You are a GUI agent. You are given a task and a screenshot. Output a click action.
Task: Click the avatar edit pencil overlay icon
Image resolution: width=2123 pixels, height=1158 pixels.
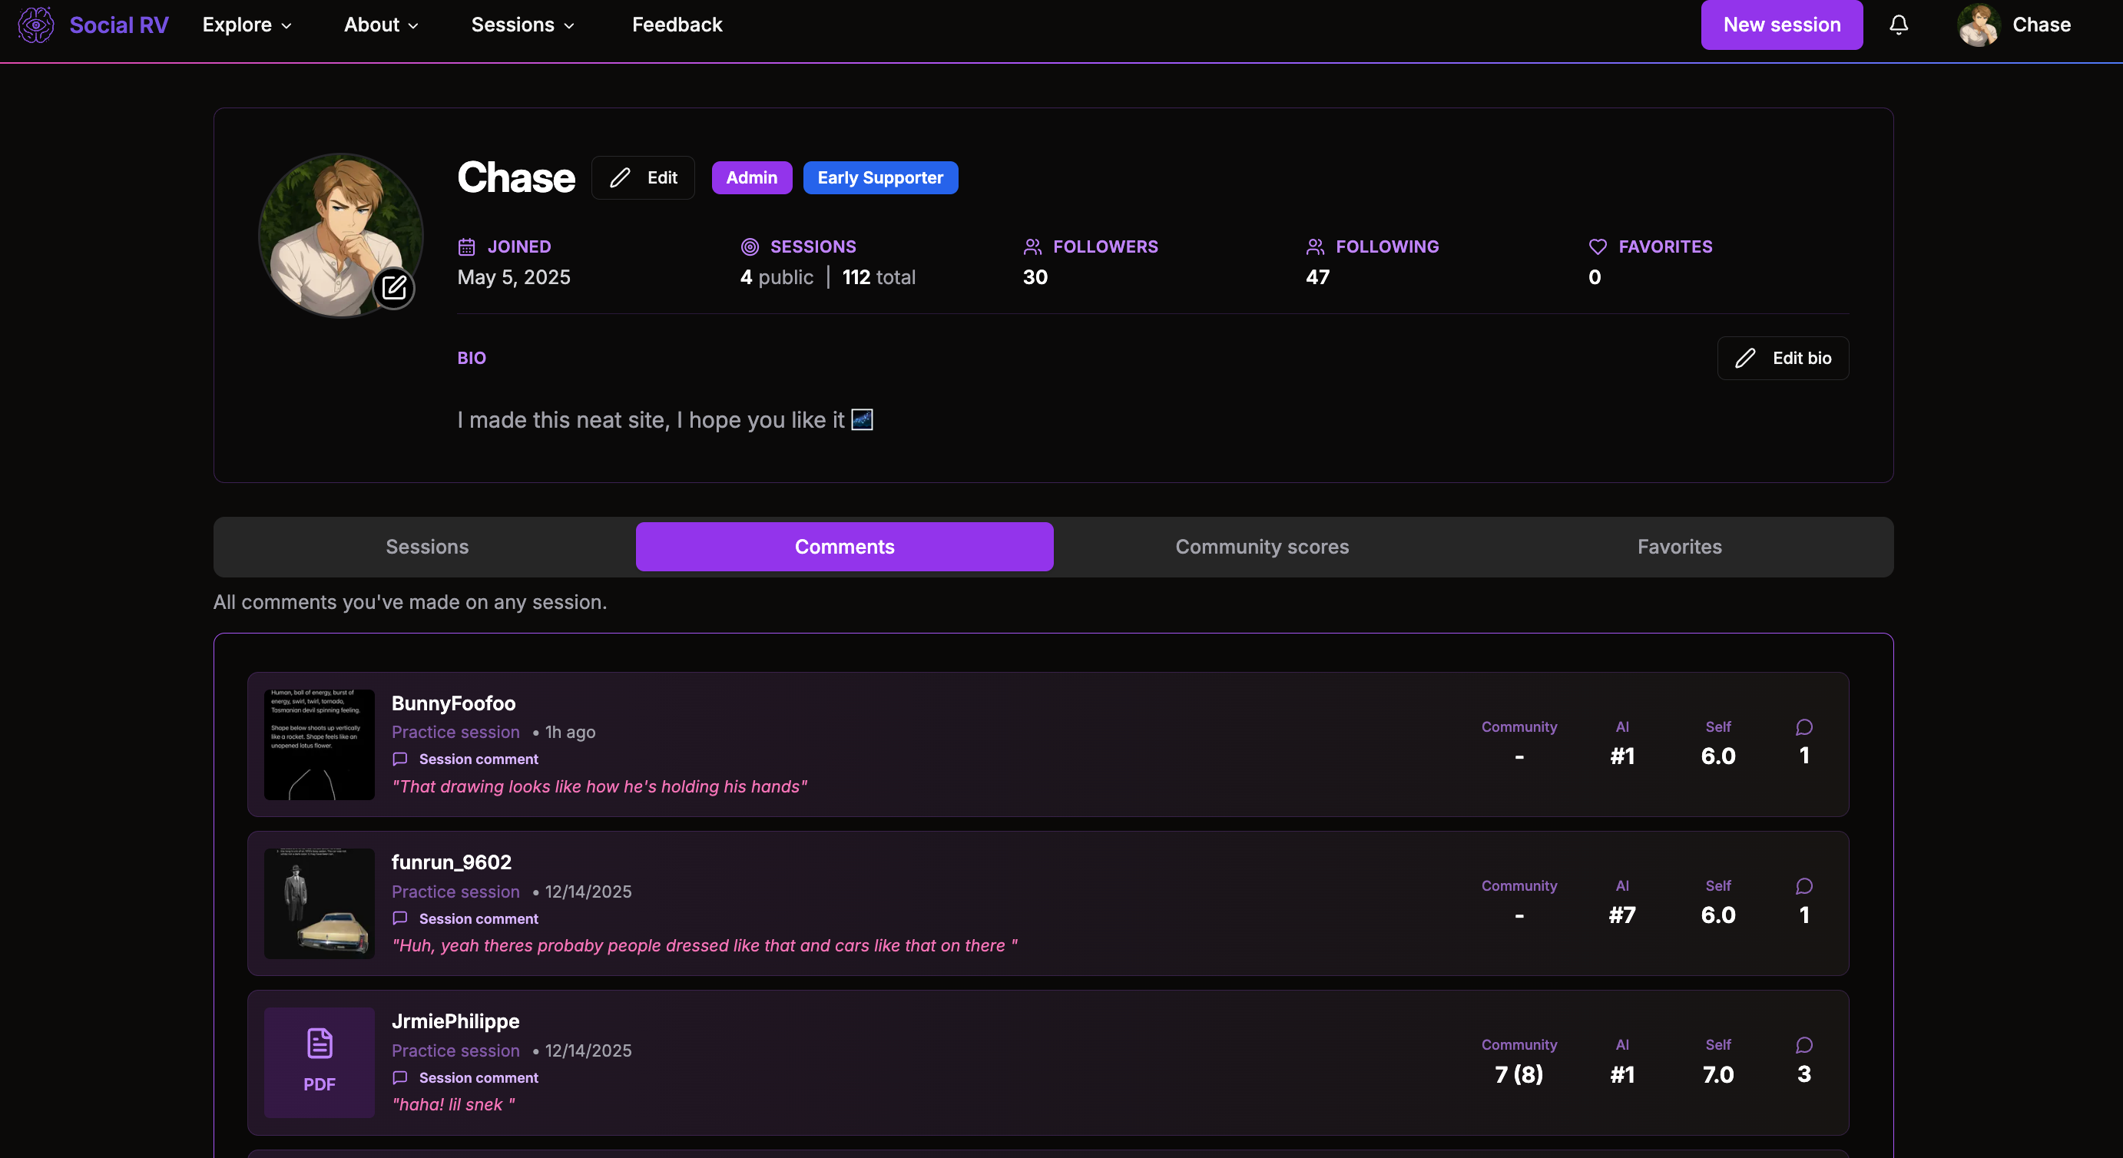(394, 288)
